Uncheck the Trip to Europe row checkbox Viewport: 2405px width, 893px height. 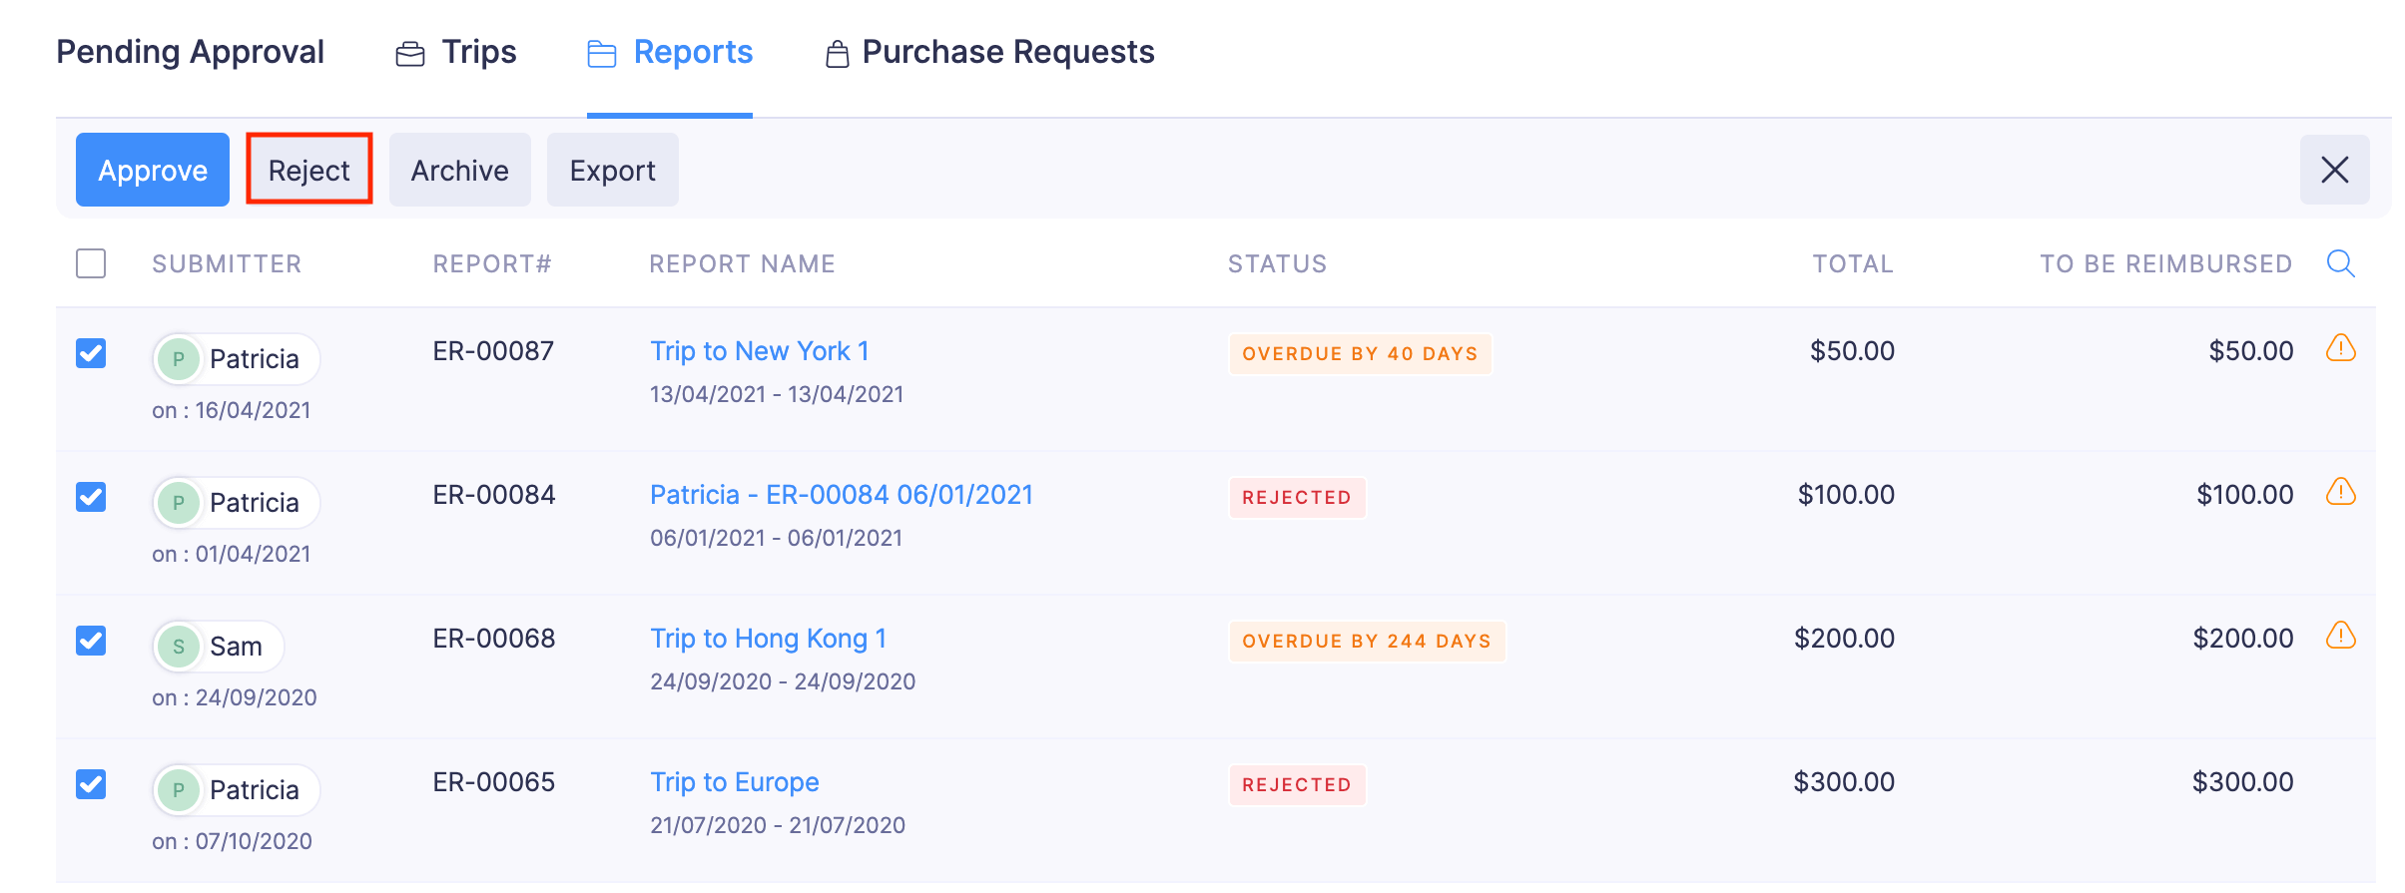tap(91, 785)
